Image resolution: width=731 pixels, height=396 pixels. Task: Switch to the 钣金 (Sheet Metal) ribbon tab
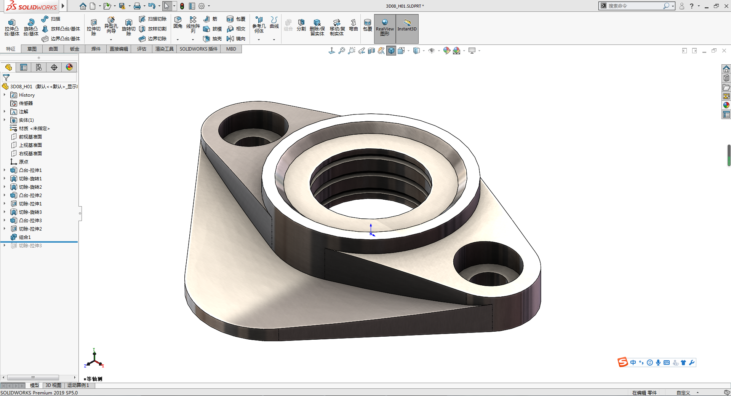click(x=75, y=49)
